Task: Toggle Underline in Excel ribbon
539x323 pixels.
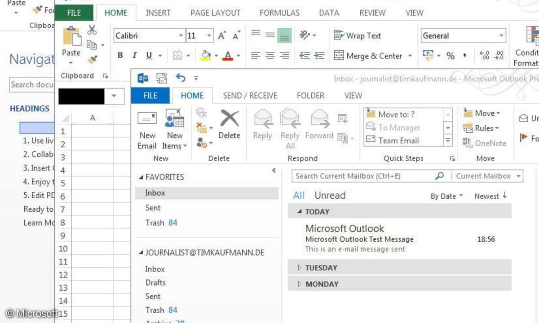Action: [x=148, y=56]
